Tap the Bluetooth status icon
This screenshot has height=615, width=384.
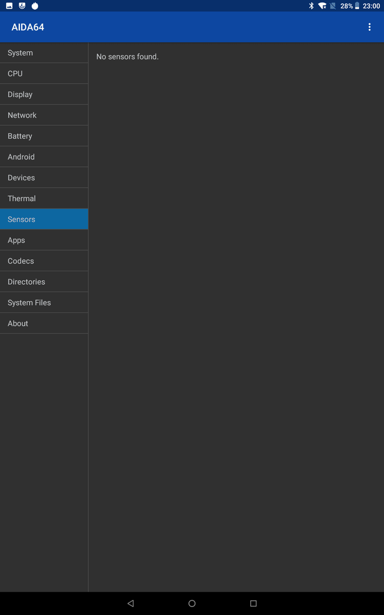312,6
